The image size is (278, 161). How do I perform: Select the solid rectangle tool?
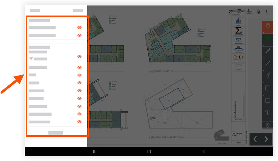click(x=268, y=88)
